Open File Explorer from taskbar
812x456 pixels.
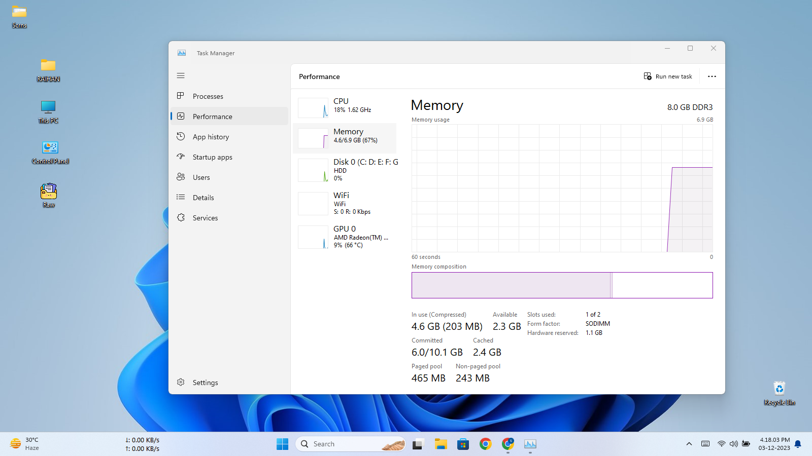441,444
